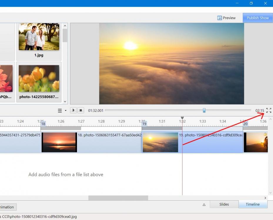Switch to the Timeline tab
This screenshot has height=220, width=273.
pyautogui.click(x=252, y=204)
